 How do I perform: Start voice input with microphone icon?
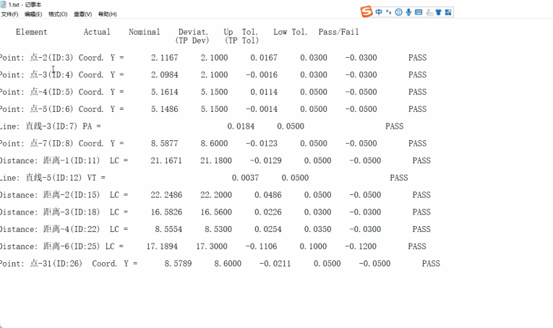click(x=408, y=12)
